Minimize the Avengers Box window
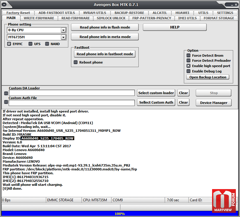Image resolution: width=240 pixels, height=217 pixels. 232,5
